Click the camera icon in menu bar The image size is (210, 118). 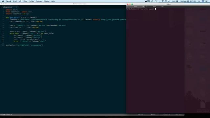146,1
